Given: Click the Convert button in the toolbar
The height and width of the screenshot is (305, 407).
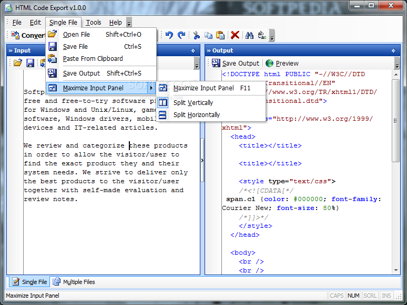Looking at the screenshot, I should point(28,35).
